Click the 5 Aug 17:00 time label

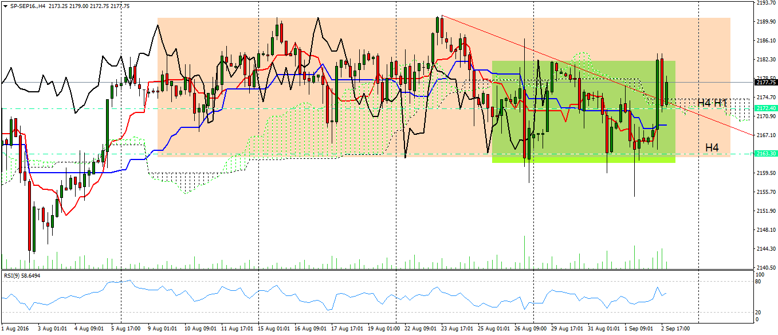click(x=126, y=329)
